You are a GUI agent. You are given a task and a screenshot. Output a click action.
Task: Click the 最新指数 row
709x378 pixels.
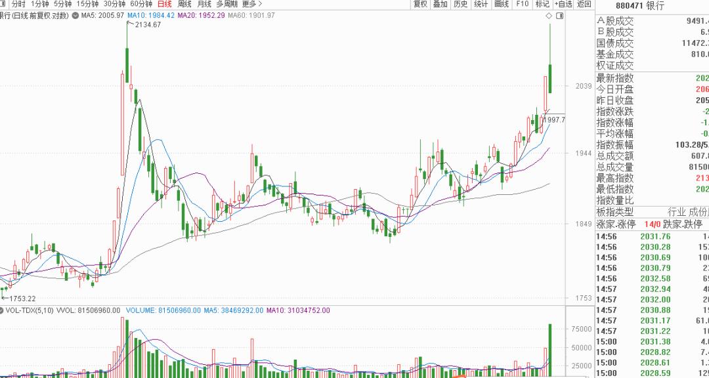tap(652, 78)
